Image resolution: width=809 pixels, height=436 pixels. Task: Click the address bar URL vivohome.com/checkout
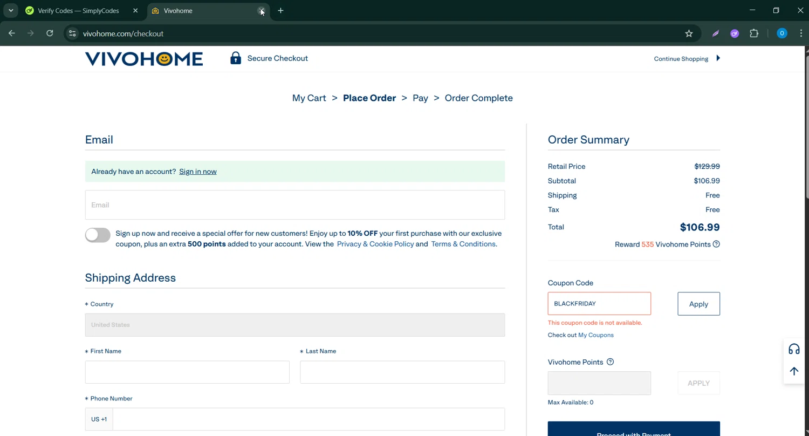coord(123,33)
